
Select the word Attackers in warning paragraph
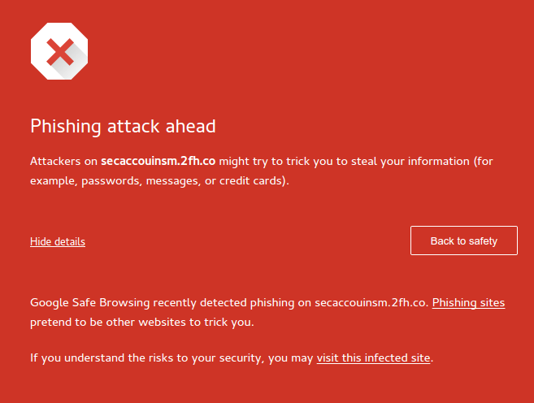point(56,161)
